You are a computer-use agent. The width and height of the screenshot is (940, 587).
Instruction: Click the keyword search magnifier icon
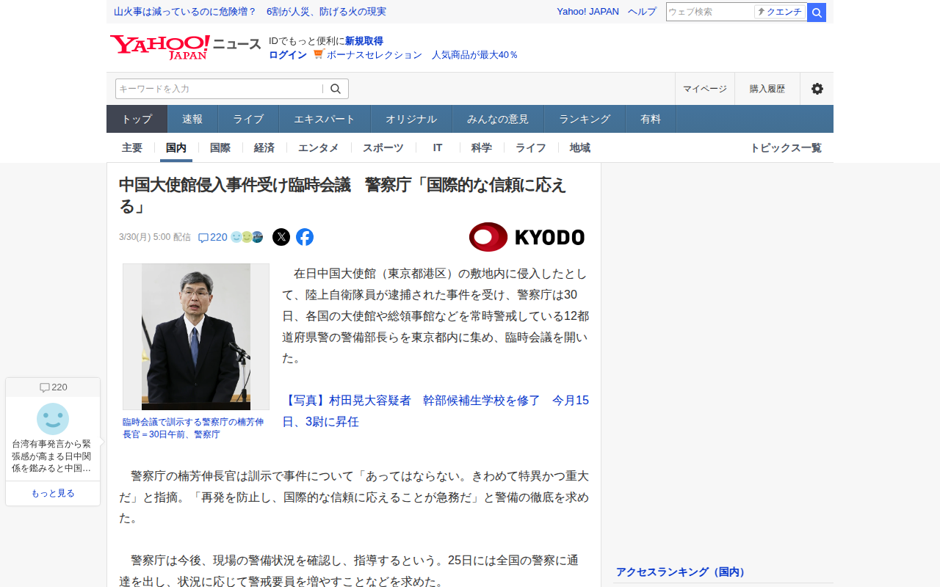click(336, 89)
